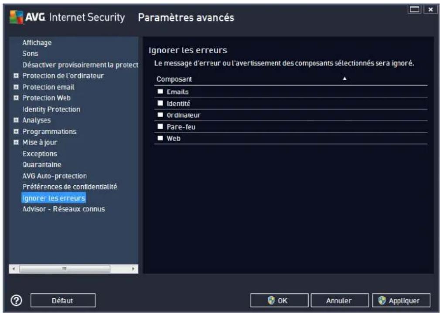The image size is (440, 313).
Task: Select Protection Web label
Action: click(x=47, y=98)
